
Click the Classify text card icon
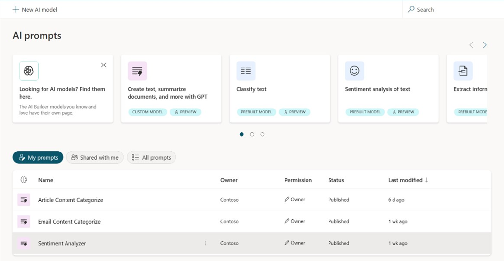246,71
